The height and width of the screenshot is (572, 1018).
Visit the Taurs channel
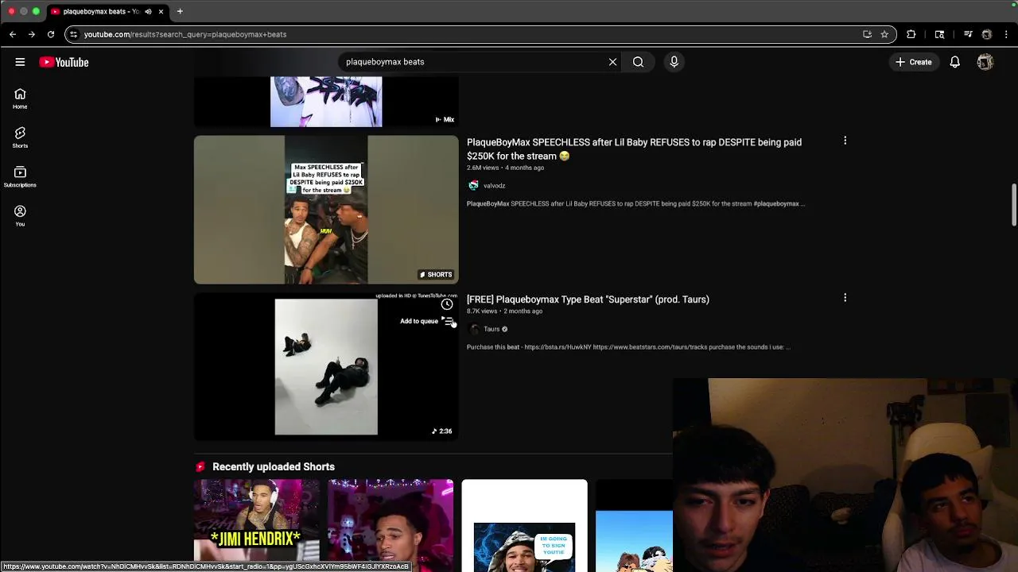[x=492, y=329]
